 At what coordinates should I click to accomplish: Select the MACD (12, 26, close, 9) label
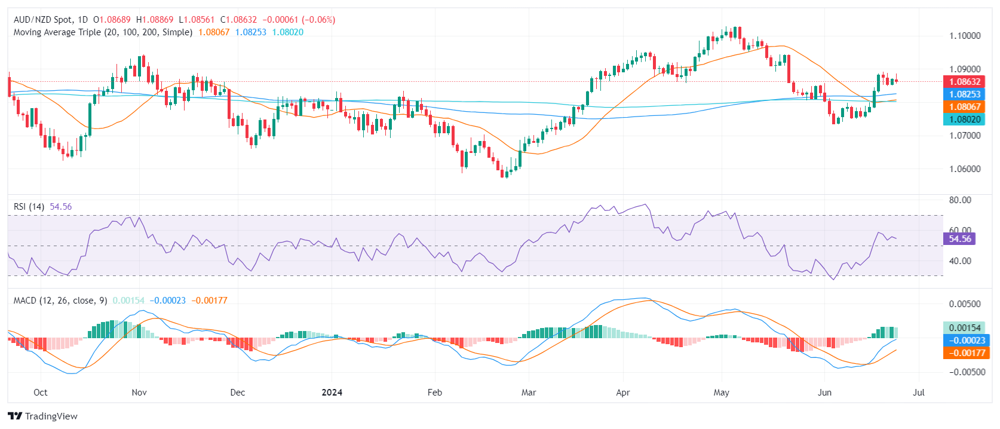pos(60,301)
